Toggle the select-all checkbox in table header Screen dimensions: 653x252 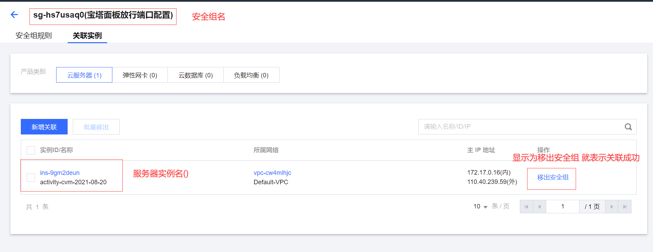[x=31, y=150]
